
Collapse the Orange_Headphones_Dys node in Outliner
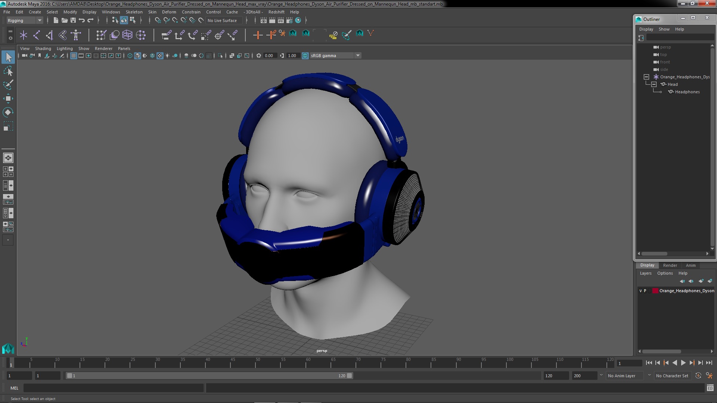[646, 77]
